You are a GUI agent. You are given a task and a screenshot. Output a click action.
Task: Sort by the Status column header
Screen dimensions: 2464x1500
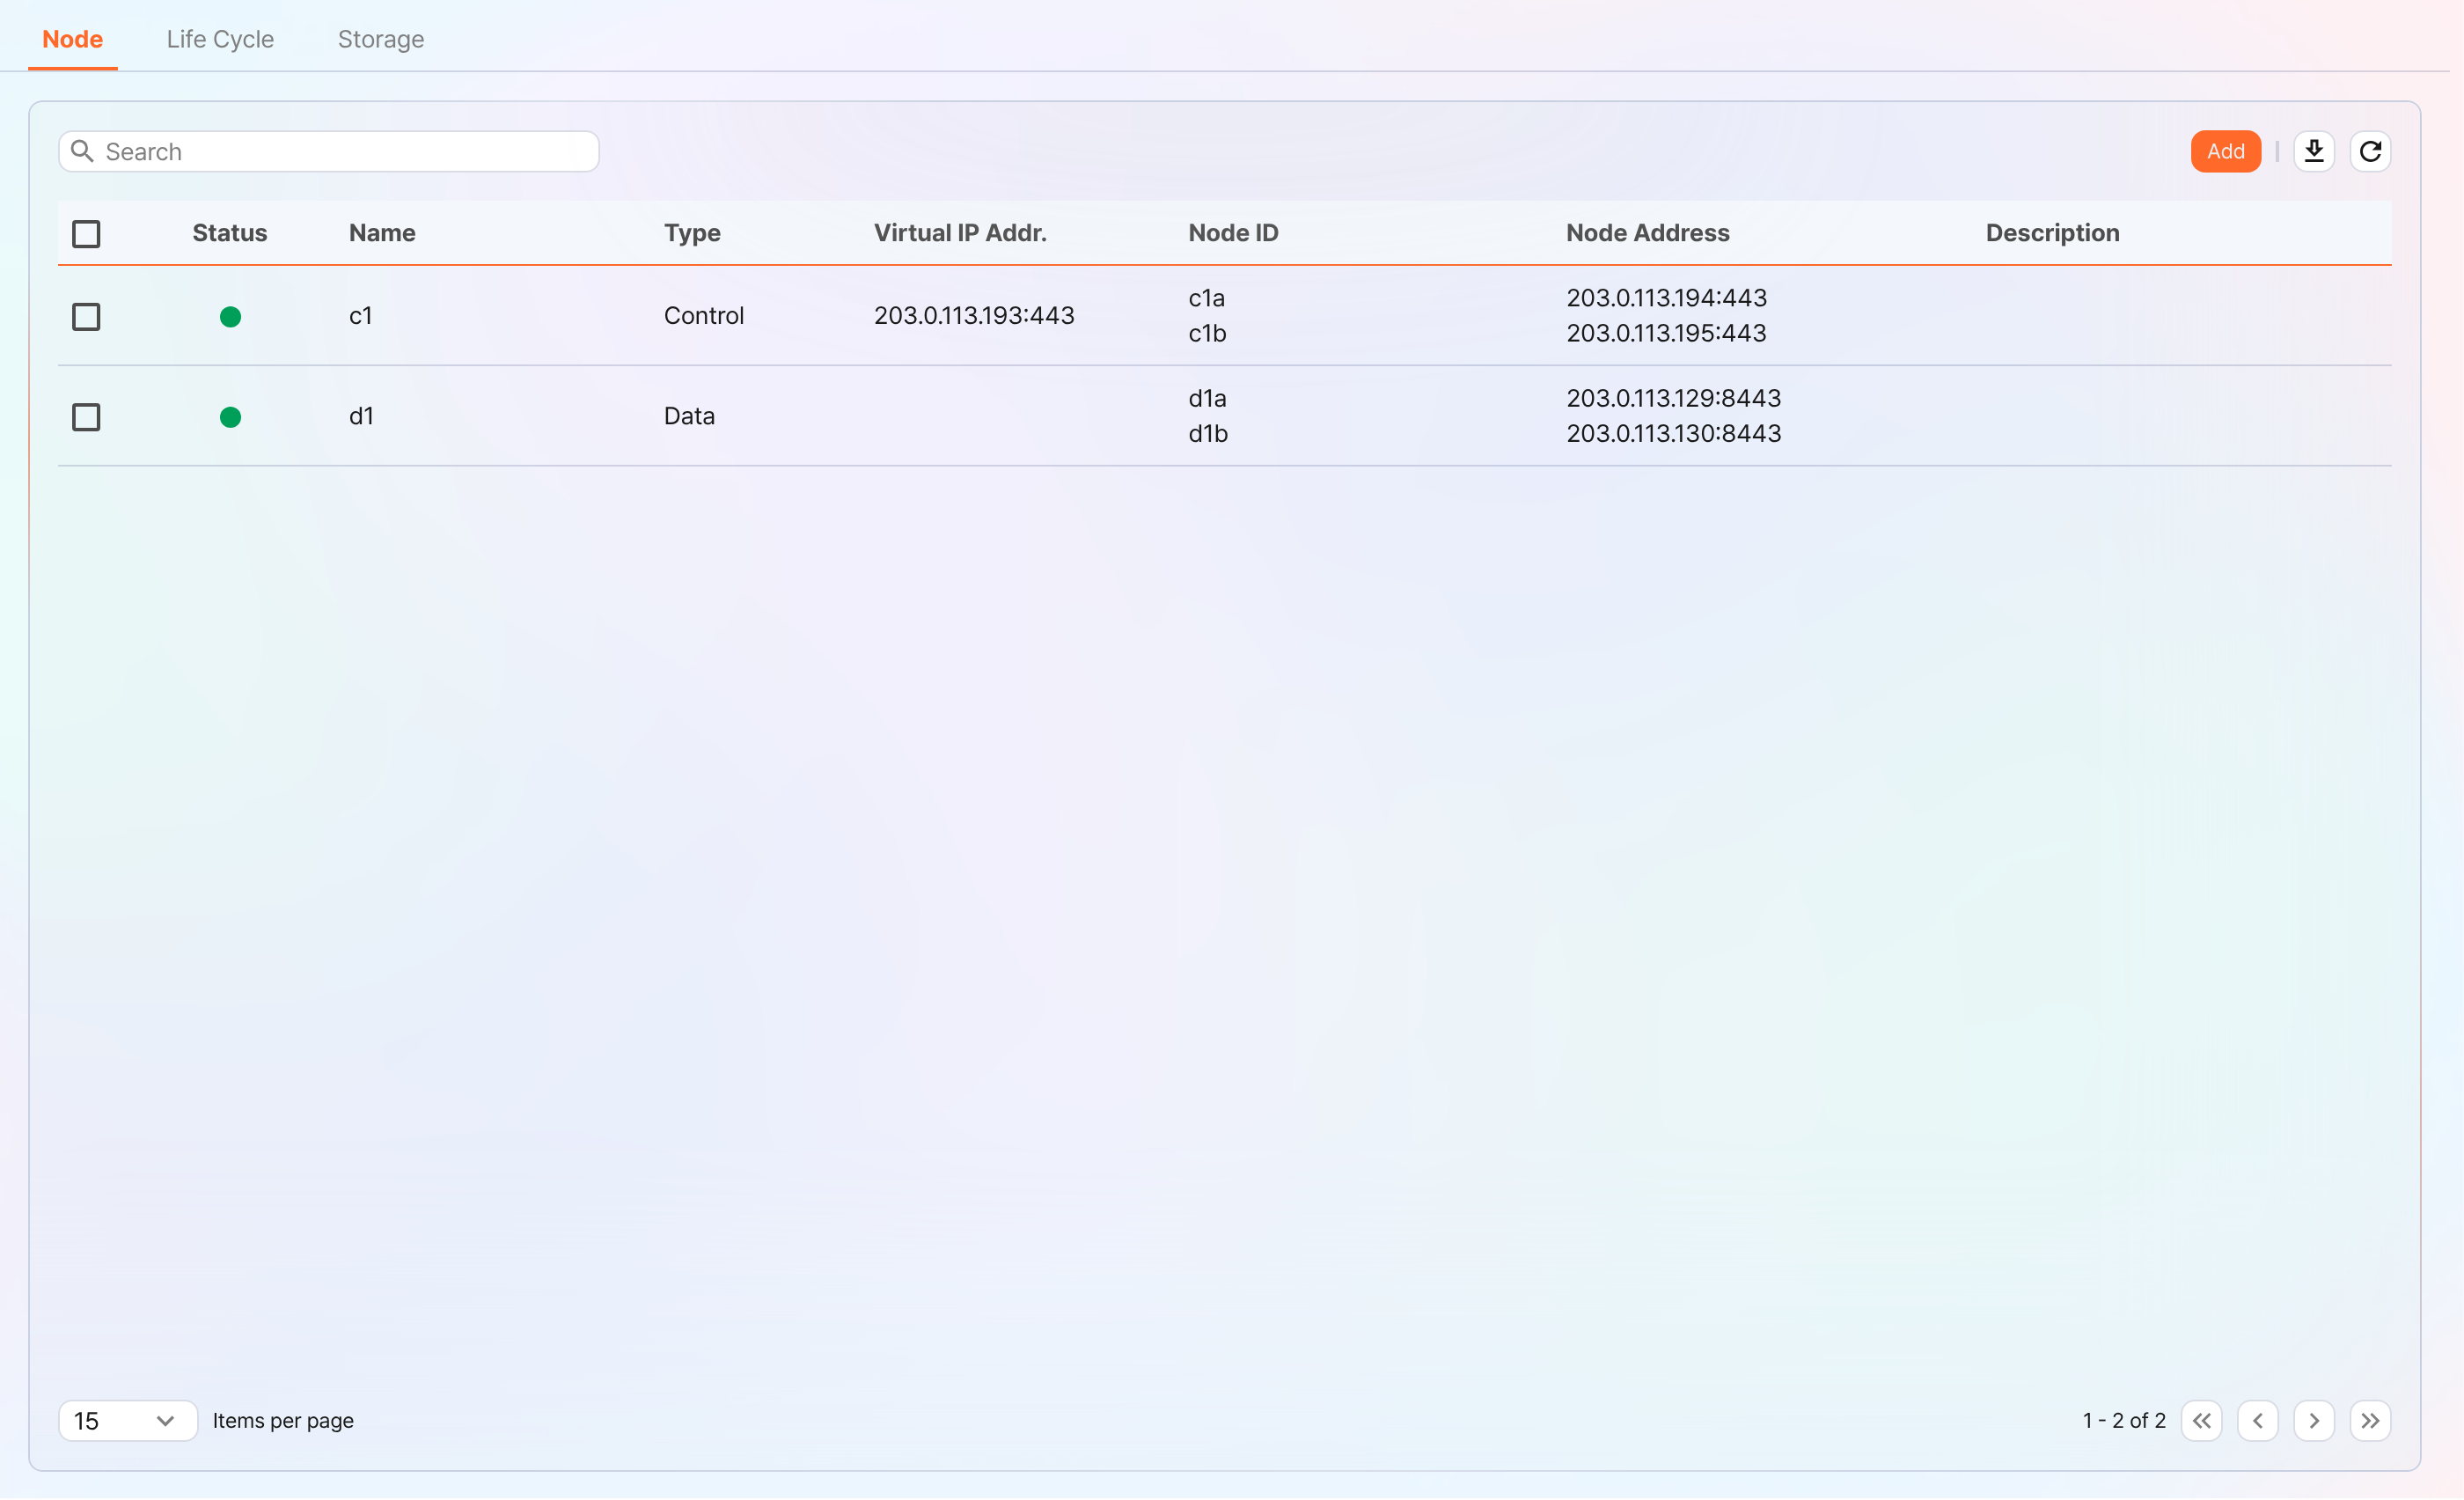pos(230,233)
